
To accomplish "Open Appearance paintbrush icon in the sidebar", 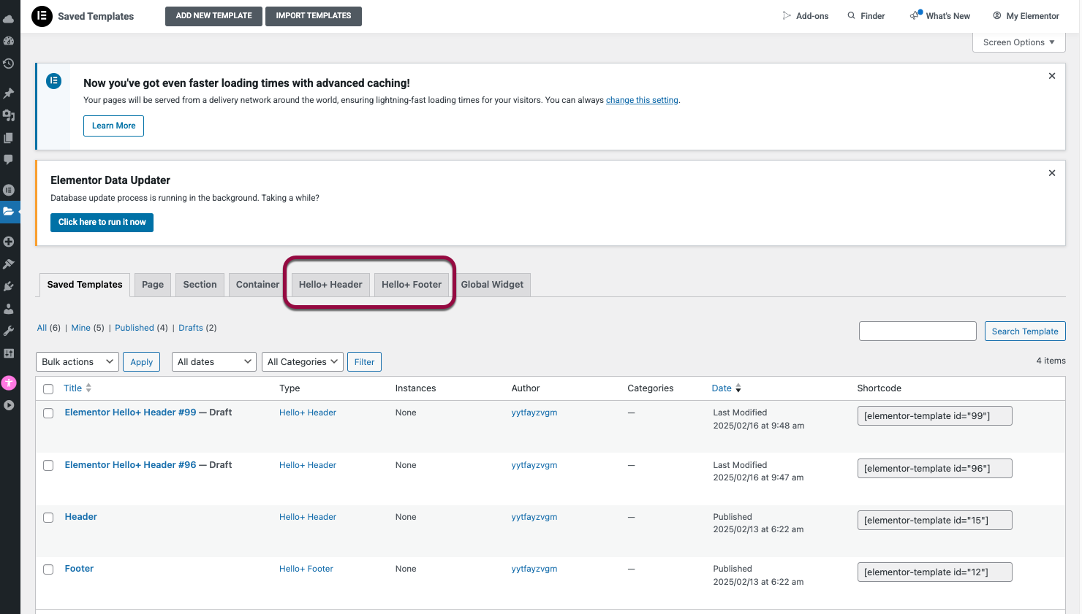I will click(9, 264).
